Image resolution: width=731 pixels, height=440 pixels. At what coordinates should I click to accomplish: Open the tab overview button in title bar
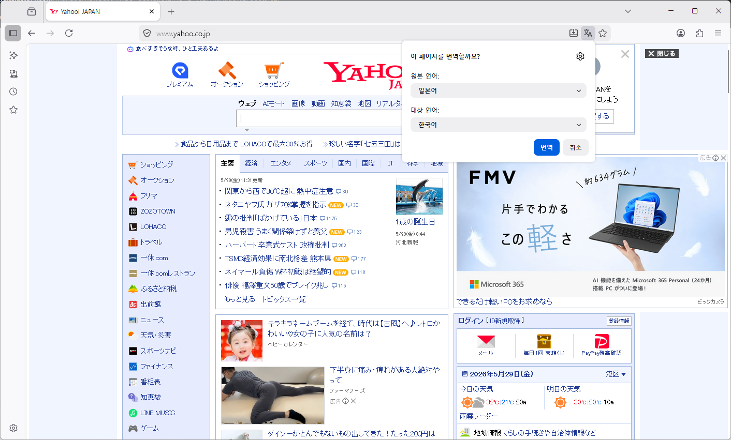[x=32, y=11]
